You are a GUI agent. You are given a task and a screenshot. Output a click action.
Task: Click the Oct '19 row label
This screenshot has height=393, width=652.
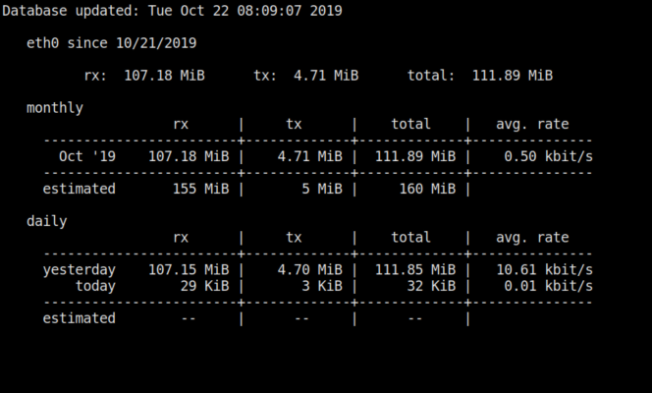(x=87, y=156)
